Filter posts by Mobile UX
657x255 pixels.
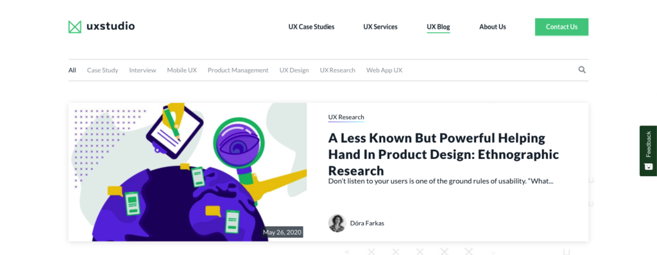[182, 70]
